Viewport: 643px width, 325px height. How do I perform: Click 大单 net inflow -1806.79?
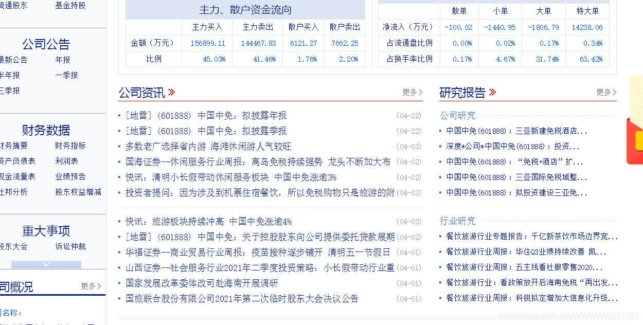tap(543, 27)
